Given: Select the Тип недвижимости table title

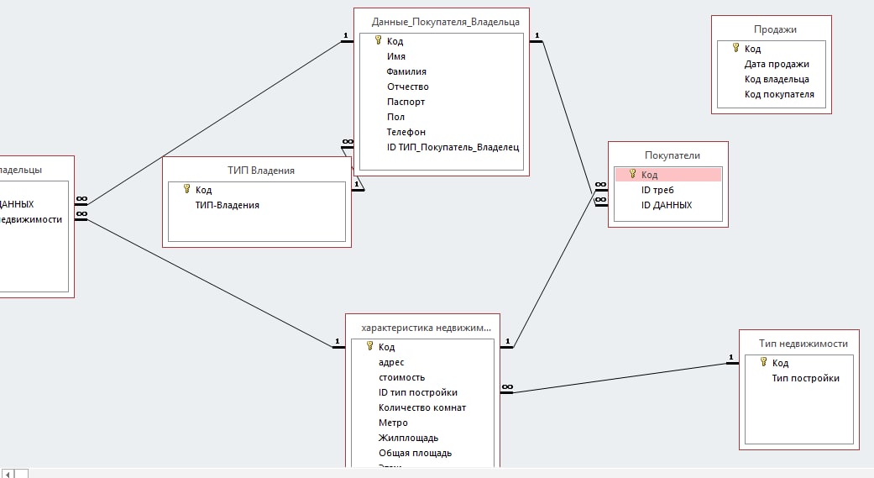Looking at the screenshot, I should pos(803,344).
